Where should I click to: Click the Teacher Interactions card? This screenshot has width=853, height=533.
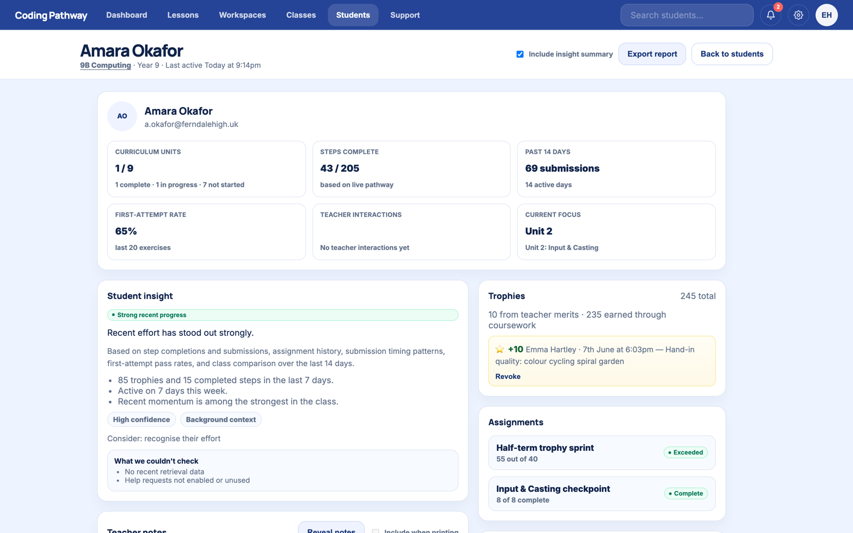click(x=411, y=232)
